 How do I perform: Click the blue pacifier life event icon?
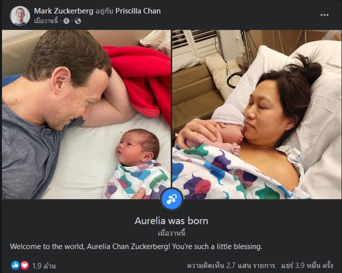pyautogui.click(x=172, y=199)
